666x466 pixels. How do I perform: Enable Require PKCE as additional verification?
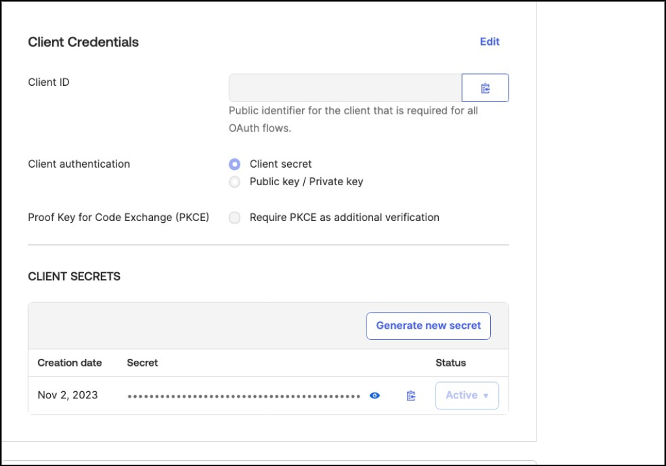pos(234,218)
